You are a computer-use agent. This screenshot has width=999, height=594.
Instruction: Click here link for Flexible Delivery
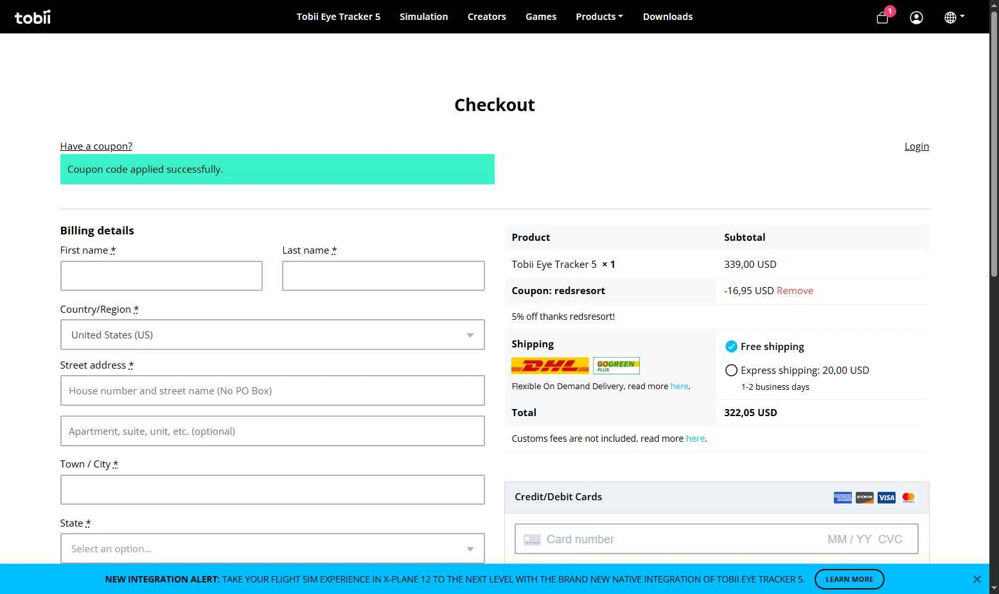[x=679, y=387]
